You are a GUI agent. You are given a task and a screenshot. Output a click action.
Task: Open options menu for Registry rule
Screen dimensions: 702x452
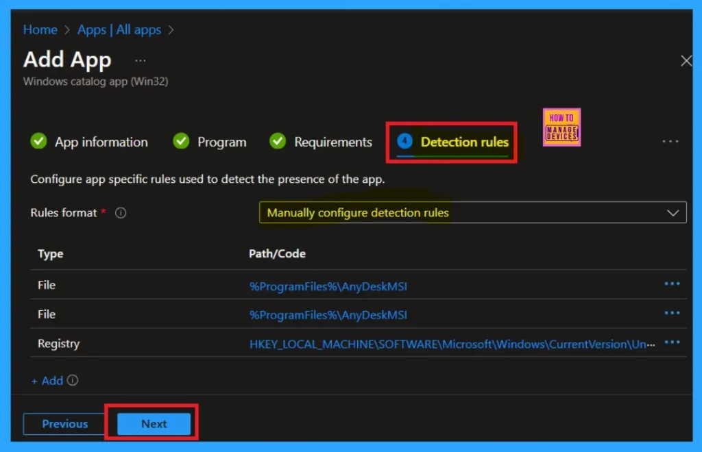[672, 342]
